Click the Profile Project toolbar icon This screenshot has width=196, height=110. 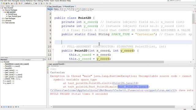point(50,3)
